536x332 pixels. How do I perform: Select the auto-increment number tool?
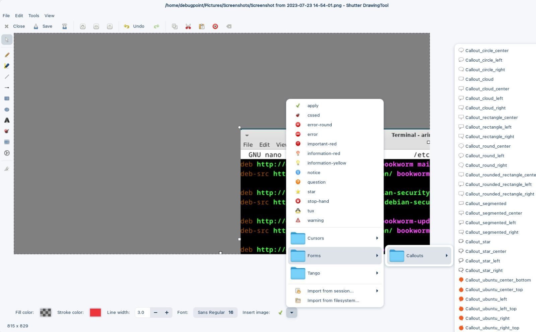point(6,153)
